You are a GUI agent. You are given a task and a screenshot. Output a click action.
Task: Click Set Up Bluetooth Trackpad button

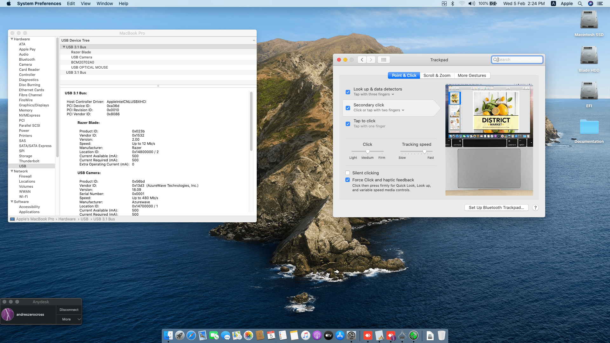[x=496, y=208]
